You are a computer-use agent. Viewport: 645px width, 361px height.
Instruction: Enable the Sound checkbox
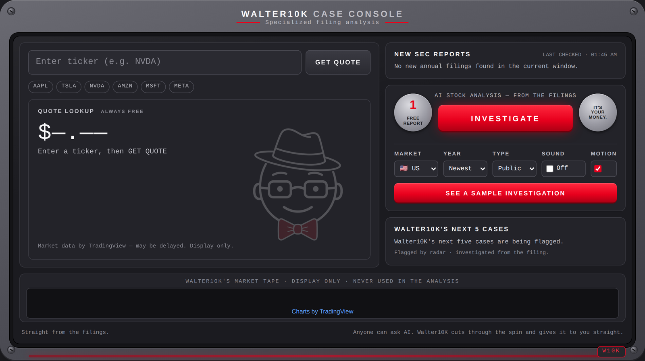point(550,169)
